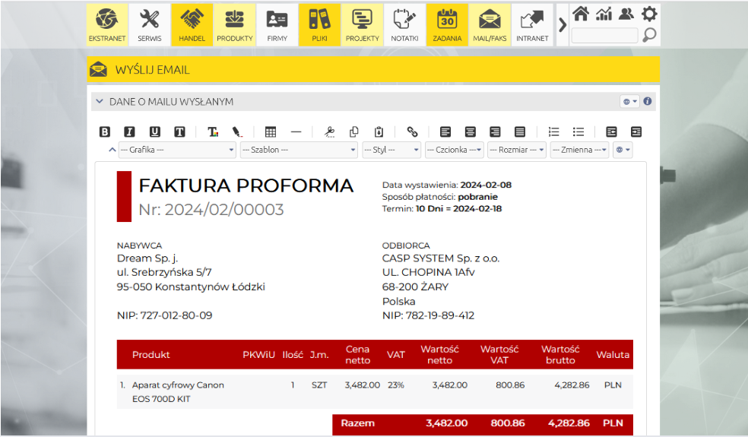Collapse the Dane o mailu wysłanym section
The width and height of the screenshot is (748, 437).
pos(99,101)
